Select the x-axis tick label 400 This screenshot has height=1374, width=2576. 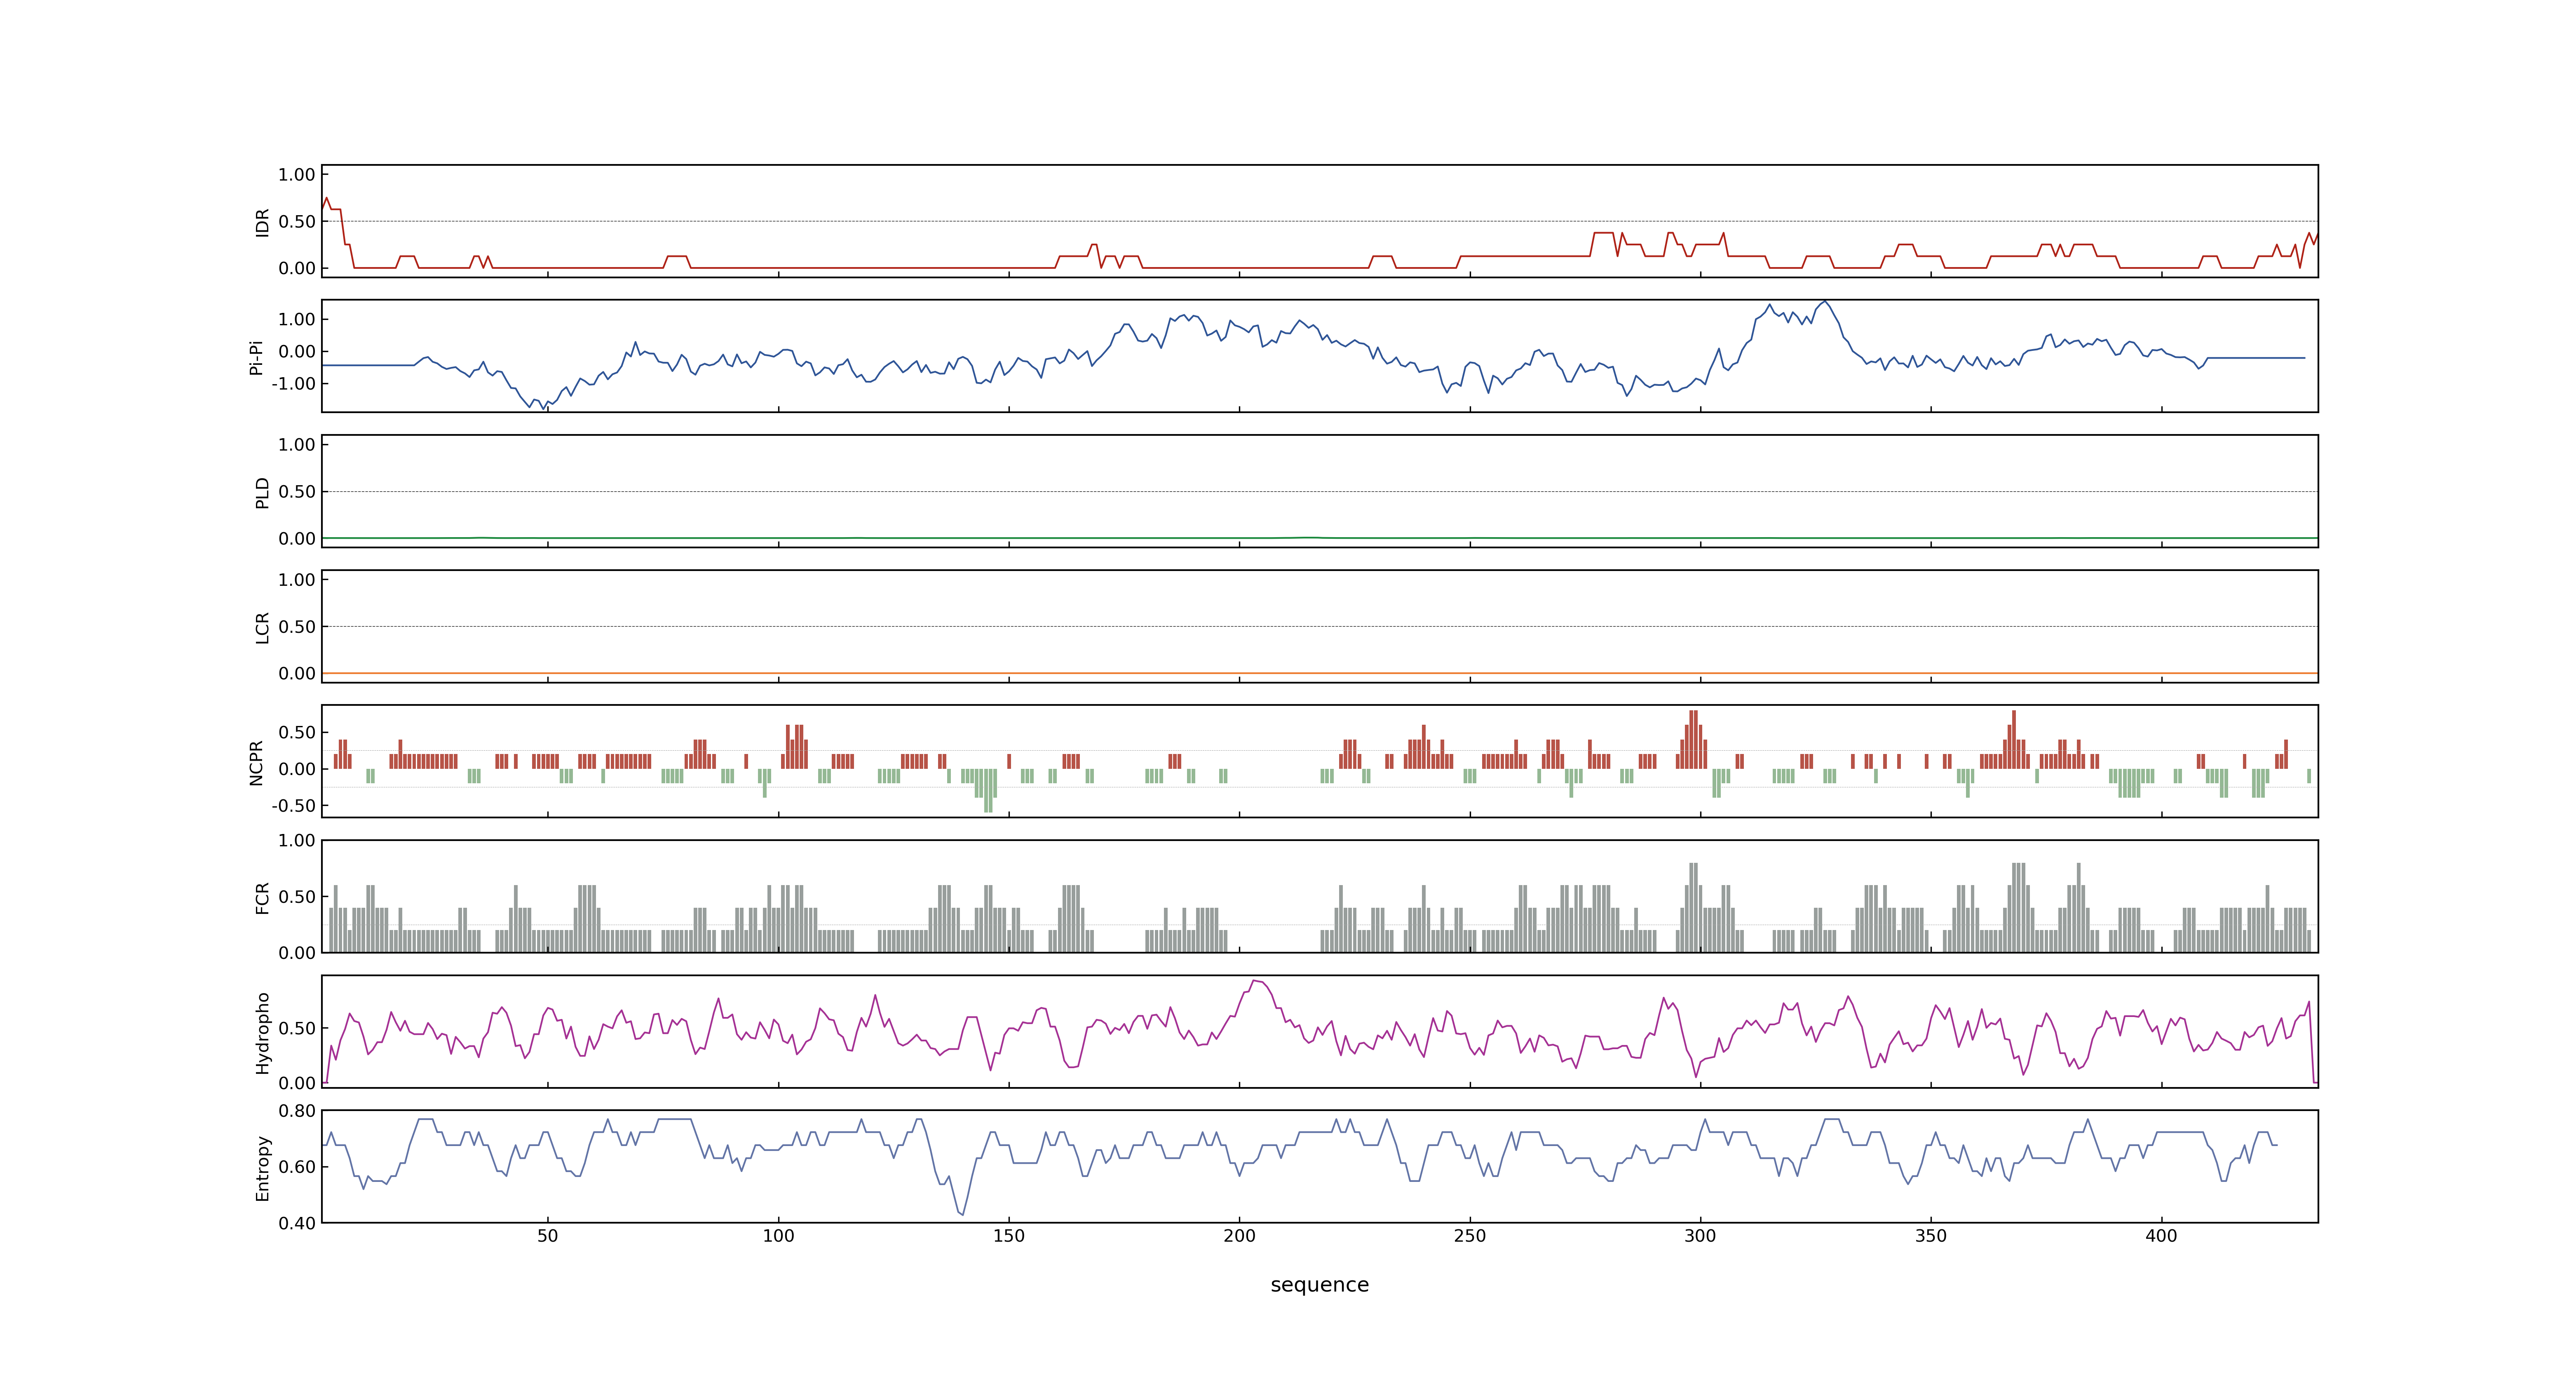pos(2161,1235)
